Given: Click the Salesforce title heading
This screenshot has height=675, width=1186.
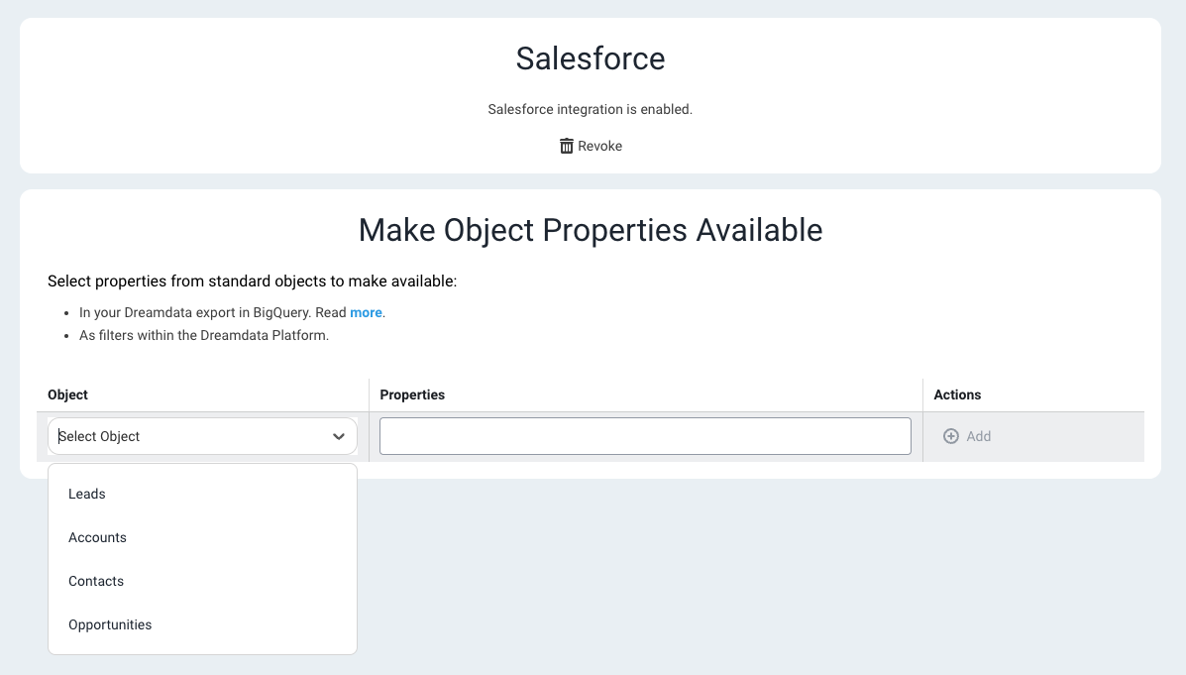Looking at the screenshot, I should pyautogui.click(x=591, y=59).
